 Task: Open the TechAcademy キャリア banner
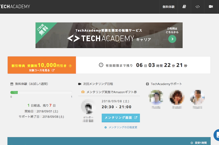(x=109, y=35)
